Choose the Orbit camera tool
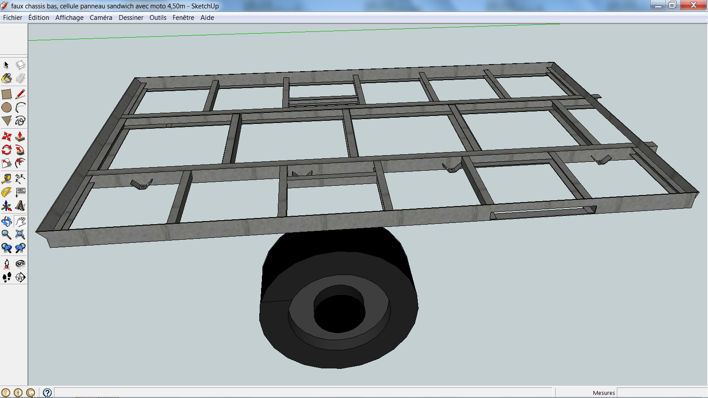The image size is (708, 398). click(x=7, y=222)
